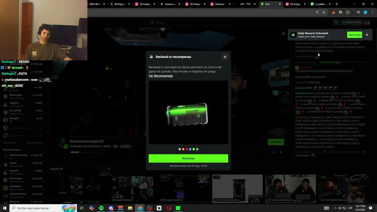The image size is (377, 212).
Task: Go to previous featured stream arrow
Action: pos(274,152)
